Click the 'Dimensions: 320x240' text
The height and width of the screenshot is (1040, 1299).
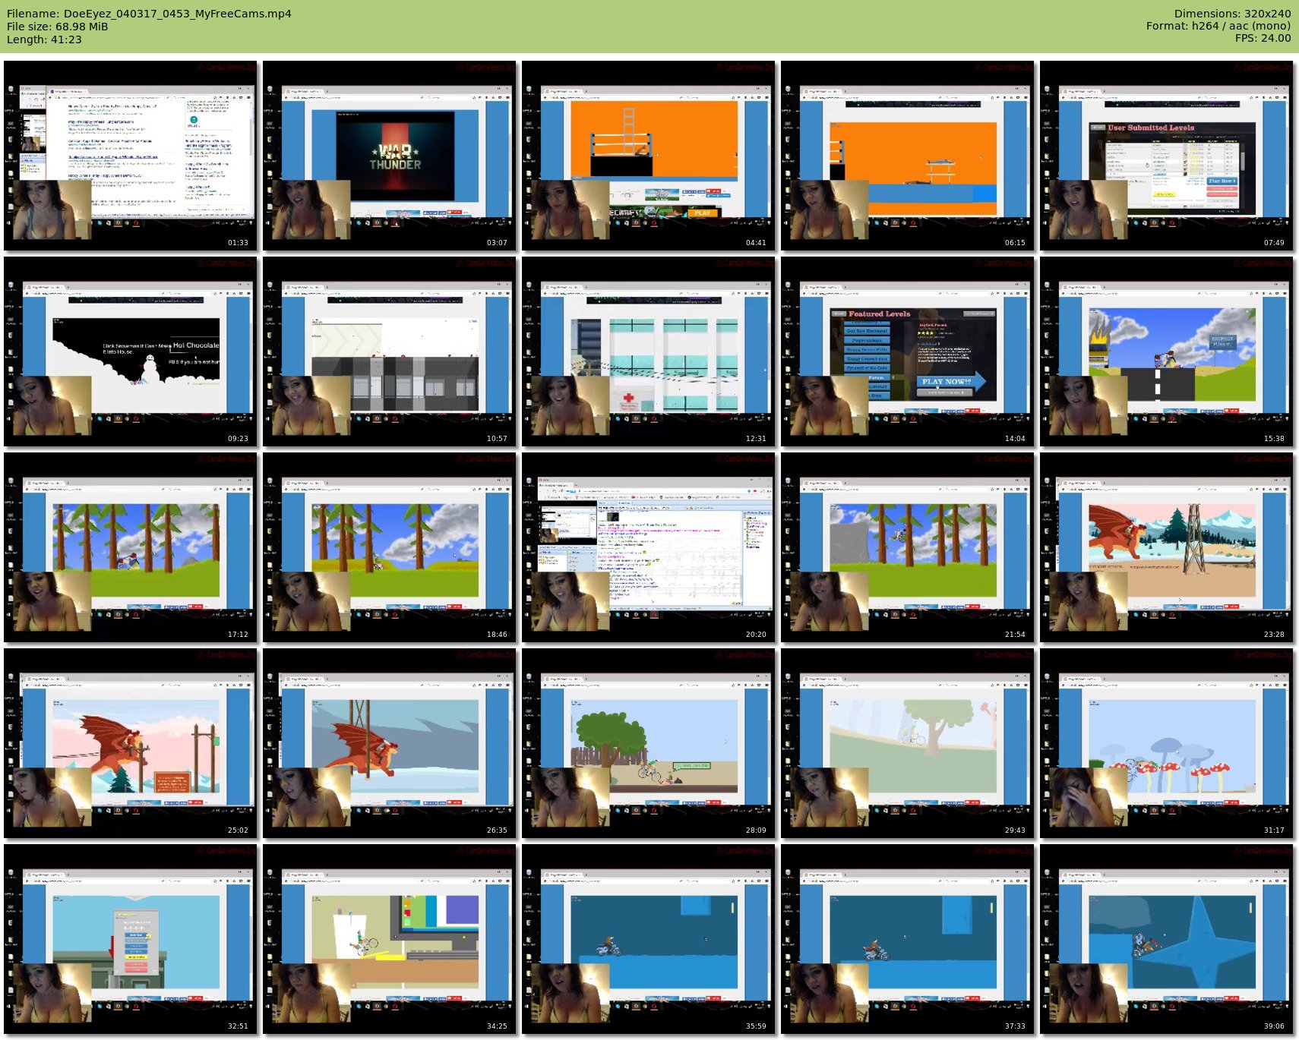click(x=1232, y=14)
